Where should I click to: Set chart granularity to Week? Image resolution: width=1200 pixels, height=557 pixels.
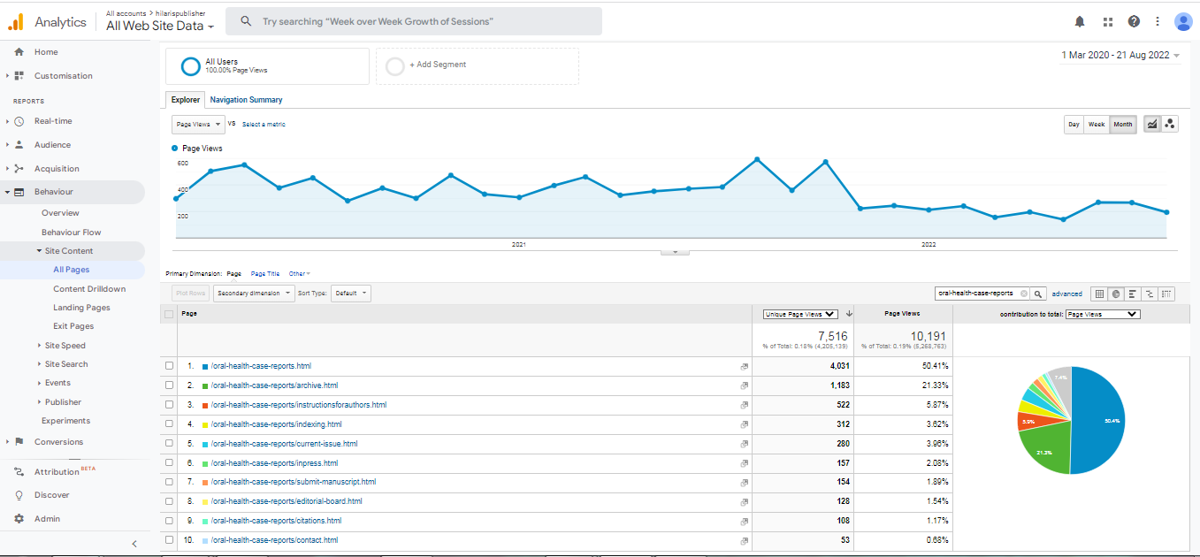[x=1097, y=125]
